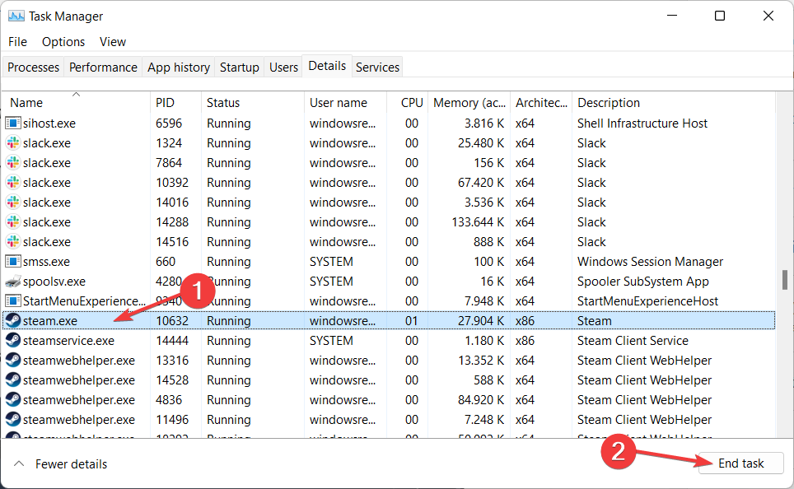Click memory value 67.420 K
Viewport: 794px width, 489px height.
(480, 183)
